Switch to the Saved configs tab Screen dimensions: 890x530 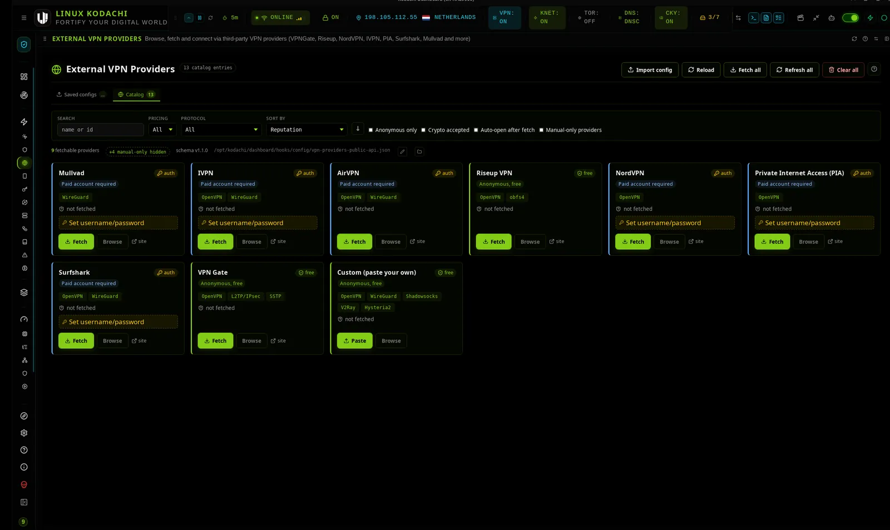click(x=81, y=95)
